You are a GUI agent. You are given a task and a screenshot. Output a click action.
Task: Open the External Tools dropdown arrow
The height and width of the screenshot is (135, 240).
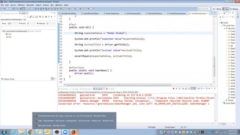click(49, 9)
